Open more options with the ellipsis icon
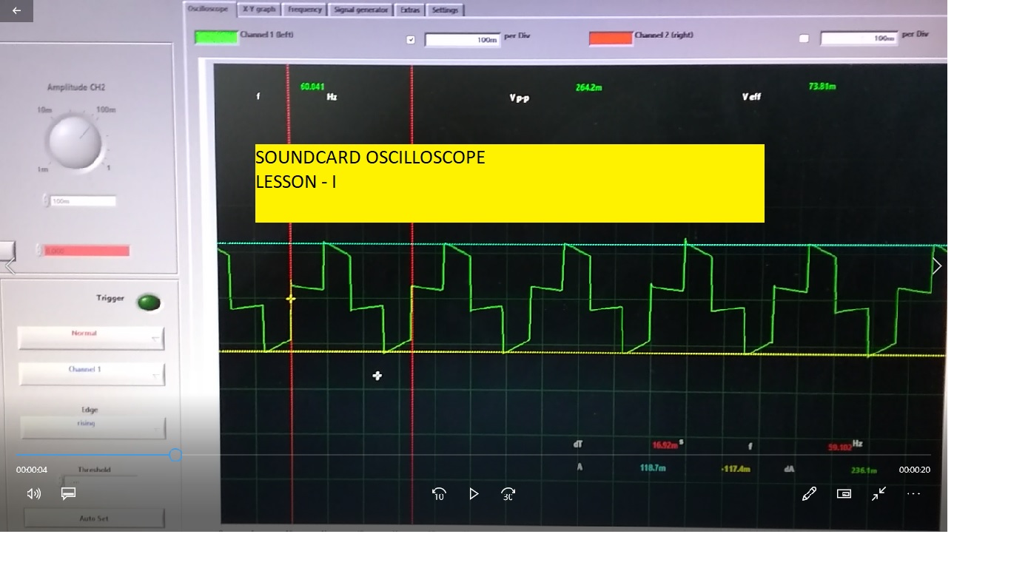 click(913, 493)
